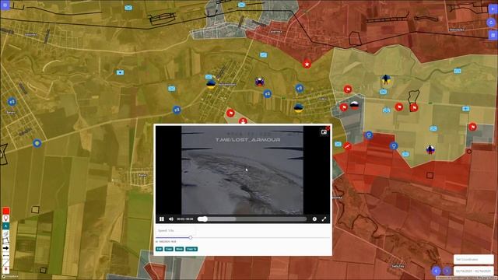
Task: Select the polygon area drawing tool
Action: pyautogui.click(x=6, y=240)
